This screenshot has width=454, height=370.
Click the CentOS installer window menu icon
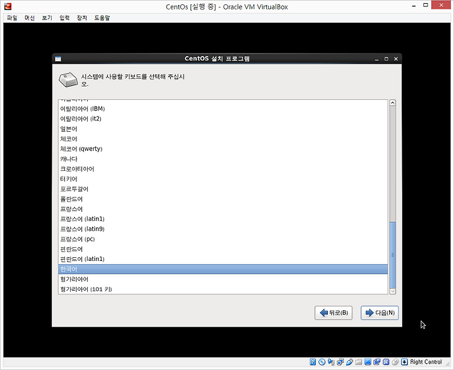58,59
